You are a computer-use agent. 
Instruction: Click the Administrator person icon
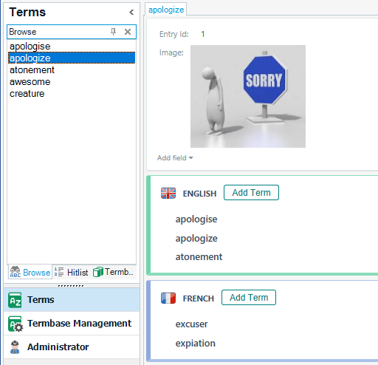(15, 347)
